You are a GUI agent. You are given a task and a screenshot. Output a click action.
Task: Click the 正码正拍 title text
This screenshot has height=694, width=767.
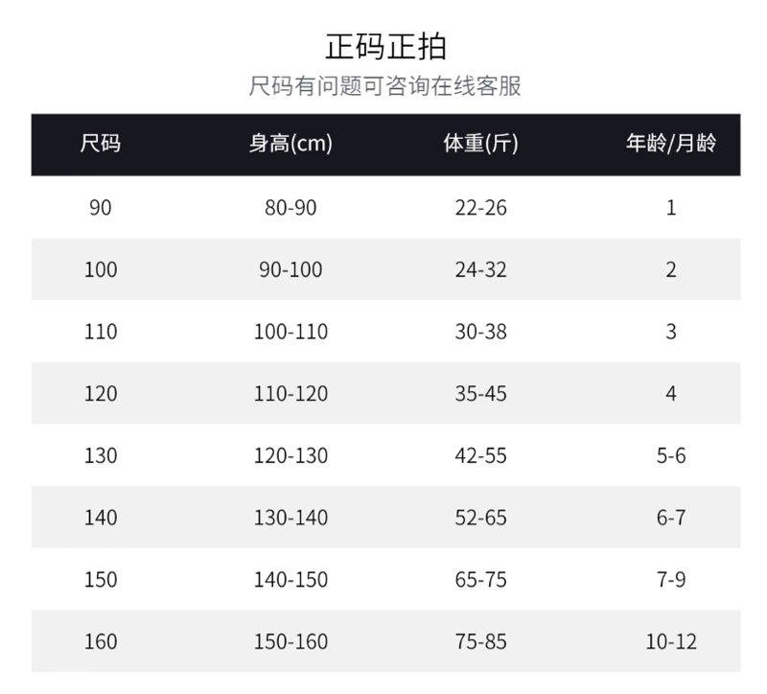(385, 46)
